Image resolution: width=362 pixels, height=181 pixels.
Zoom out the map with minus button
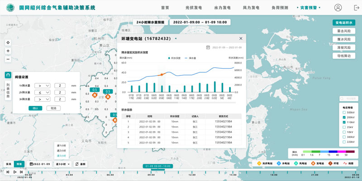click(8, 59)
